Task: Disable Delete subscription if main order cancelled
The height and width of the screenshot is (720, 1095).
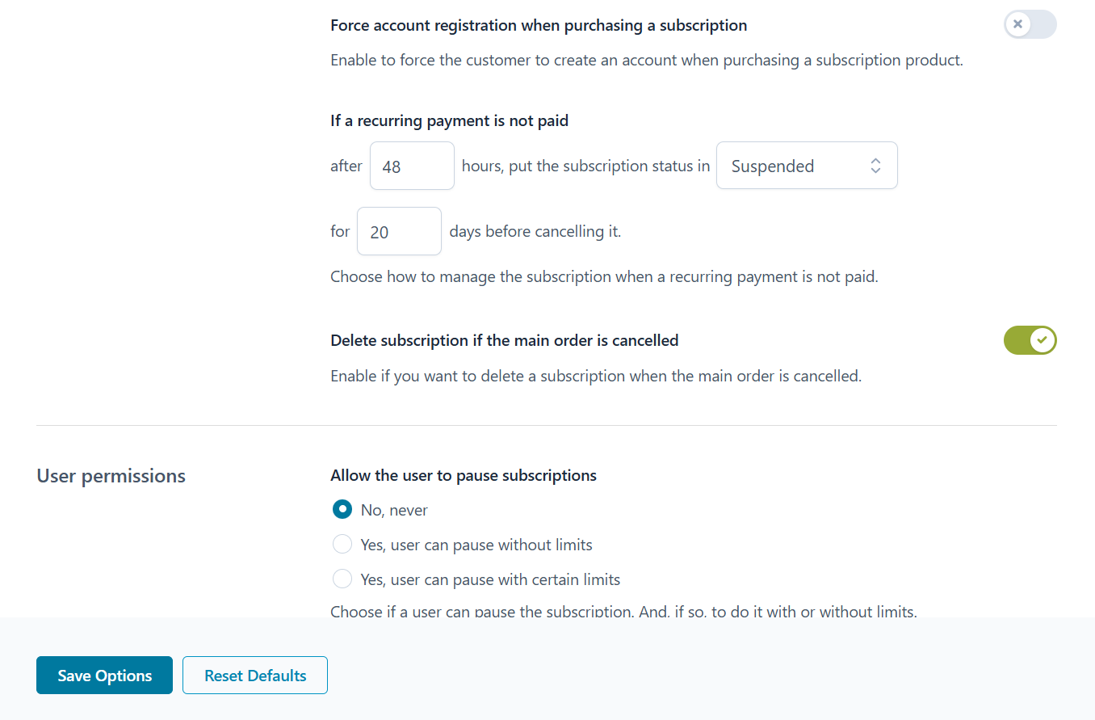Action: click(1030, 340)
